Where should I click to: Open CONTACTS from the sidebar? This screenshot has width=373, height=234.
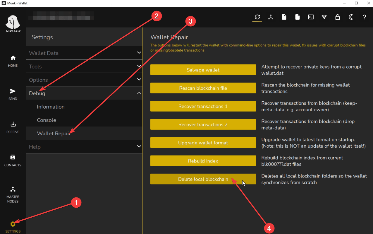(x=13, y=160)
